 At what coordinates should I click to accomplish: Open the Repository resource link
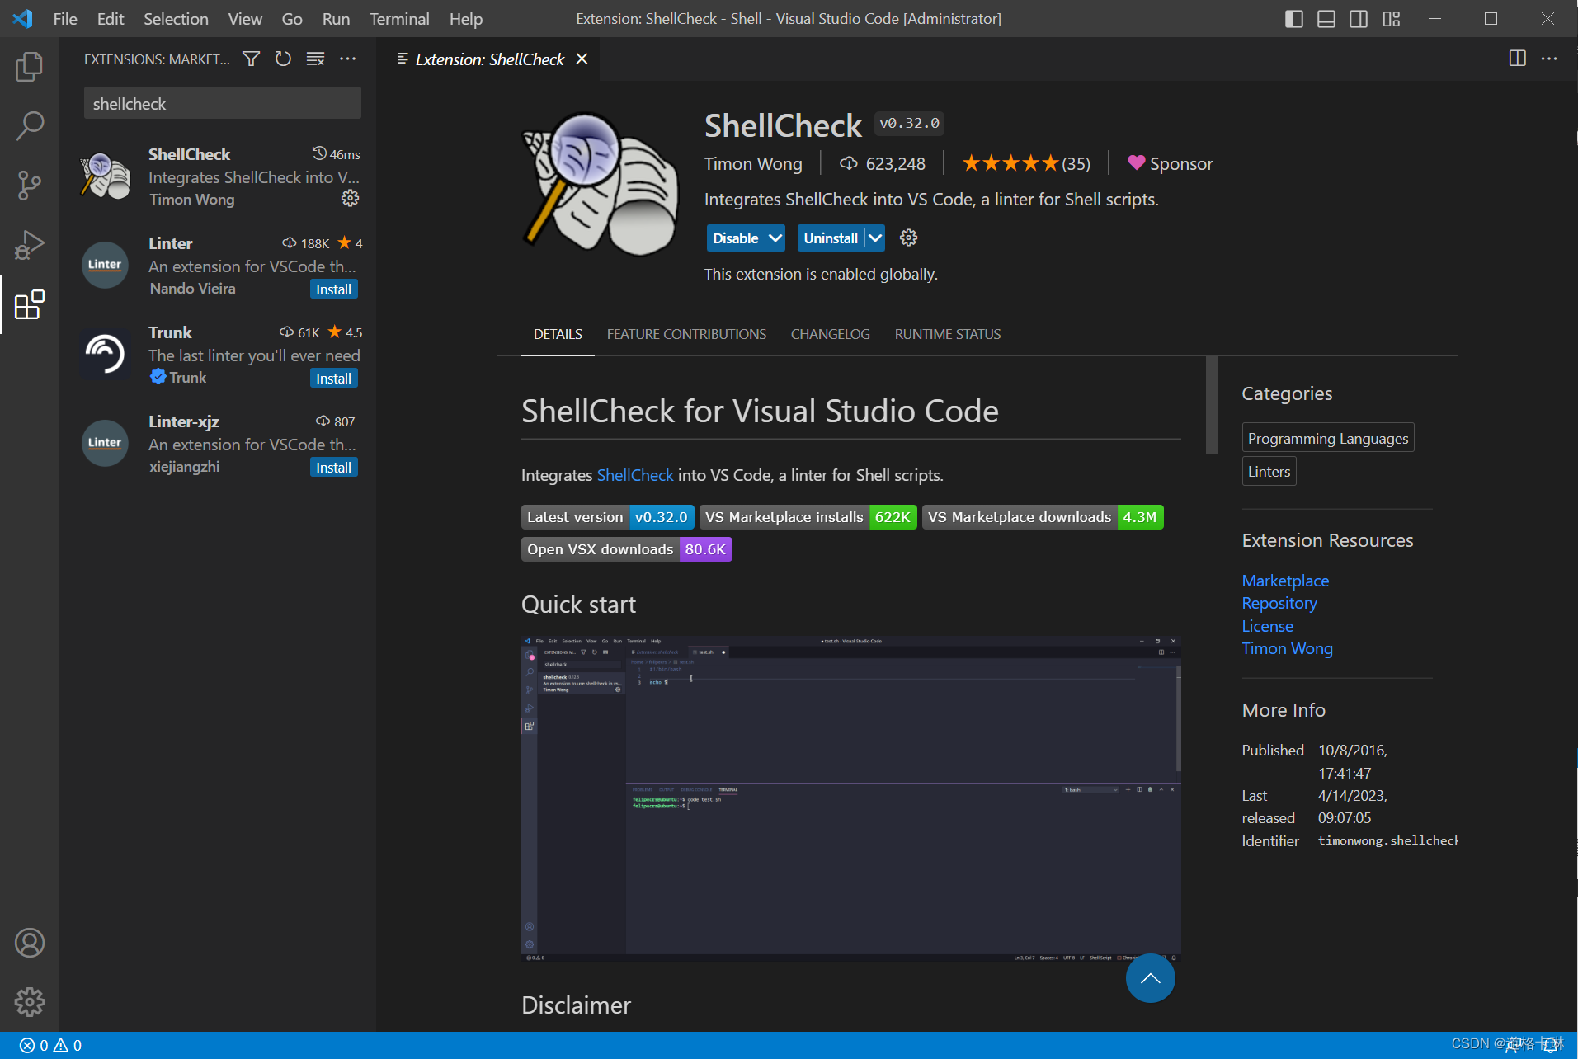click(1279, 603)
